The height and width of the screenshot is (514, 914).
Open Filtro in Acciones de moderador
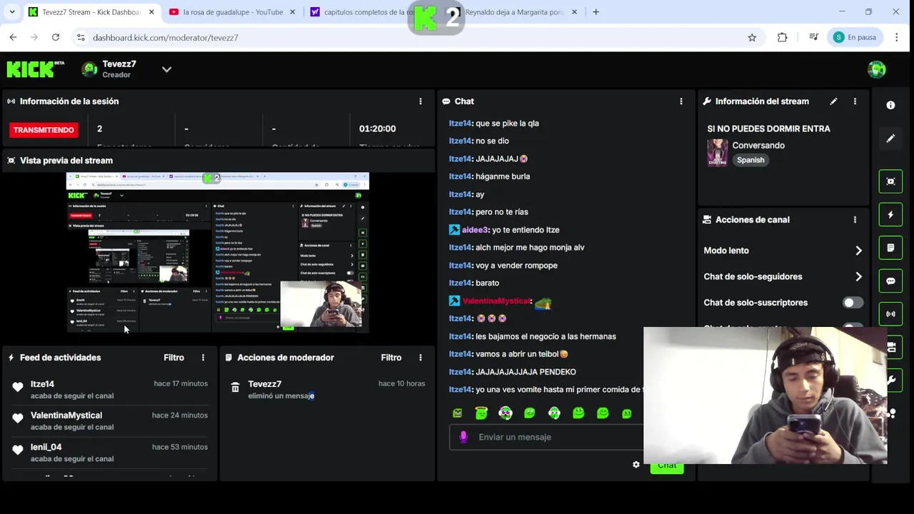pyautogui.click(x=391, y=358)
